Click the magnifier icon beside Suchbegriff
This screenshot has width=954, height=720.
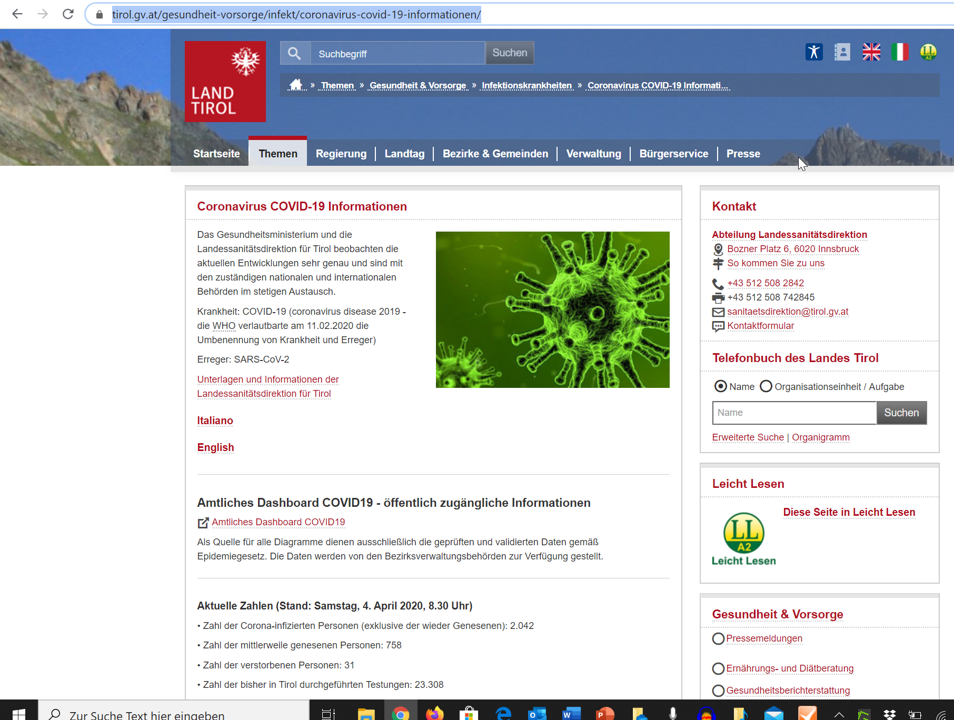click(x=295, y=53)
